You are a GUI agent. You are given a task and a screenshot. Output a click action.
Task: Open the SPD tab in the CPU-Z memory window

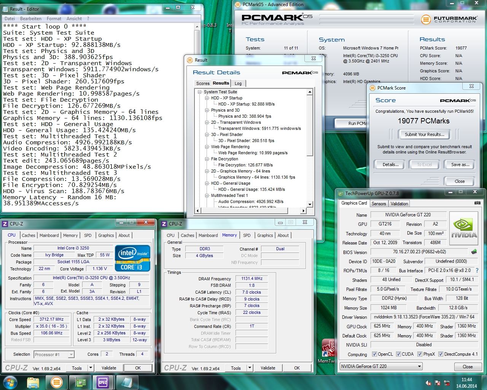(x=247, y=235)
